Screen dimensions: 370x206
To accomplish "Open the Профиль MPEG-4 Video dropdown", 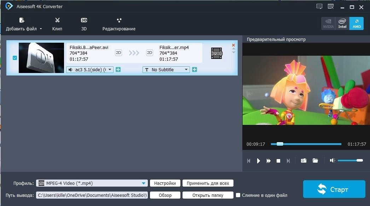I will click(x=92, y=183).
